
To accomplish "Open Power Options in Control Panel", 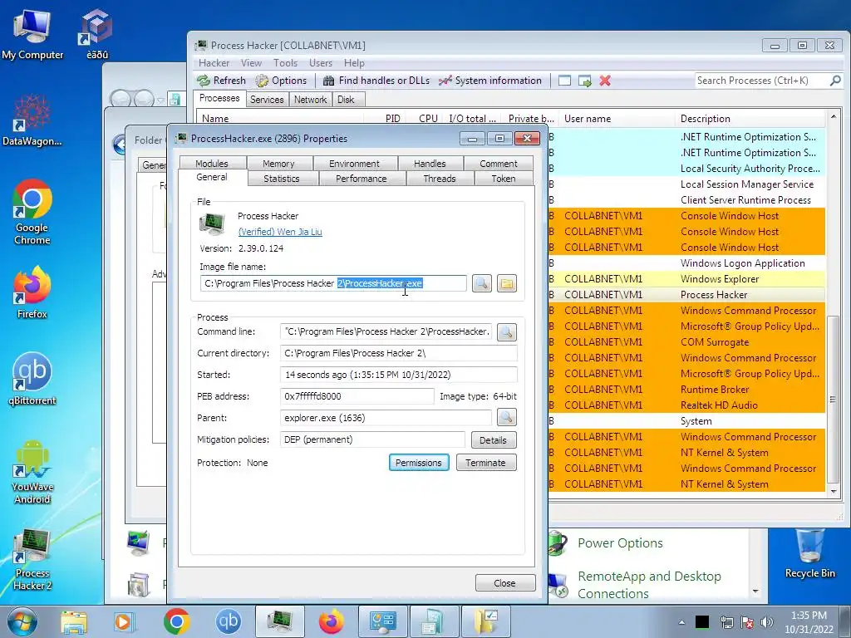I will [620, 543].
